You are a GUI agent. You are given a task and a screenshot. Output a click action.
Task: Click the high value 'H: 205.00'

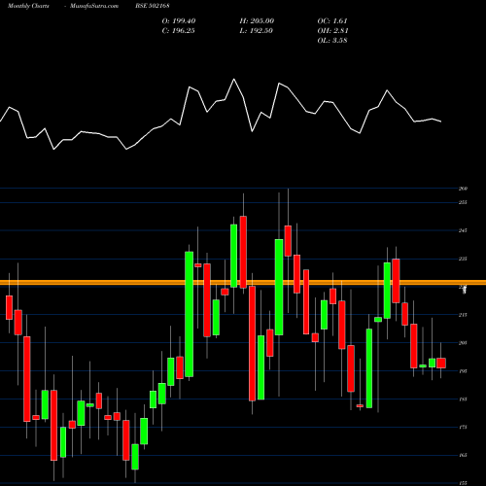(x=257, y=21)
